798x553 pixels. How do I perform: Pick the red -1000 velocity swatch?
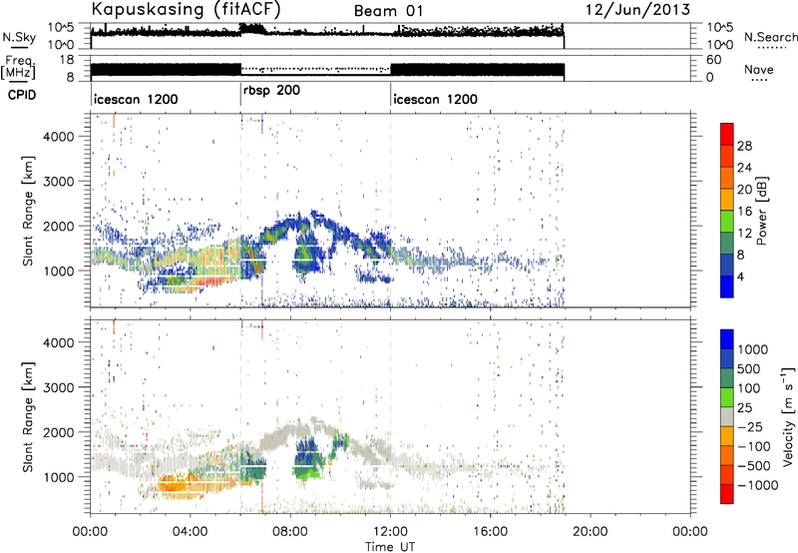tap(727, 494)
